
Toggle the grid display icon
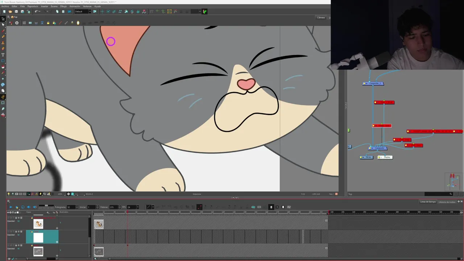(24, 23)
